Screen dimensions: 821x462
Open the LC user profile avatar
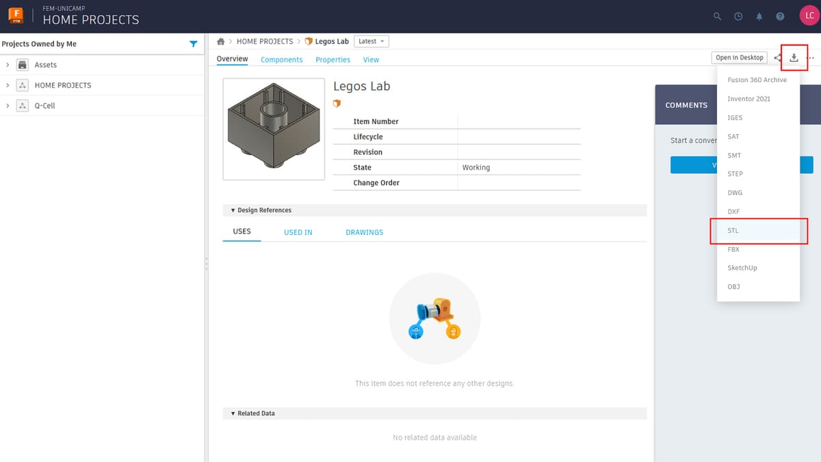(809, 16)
